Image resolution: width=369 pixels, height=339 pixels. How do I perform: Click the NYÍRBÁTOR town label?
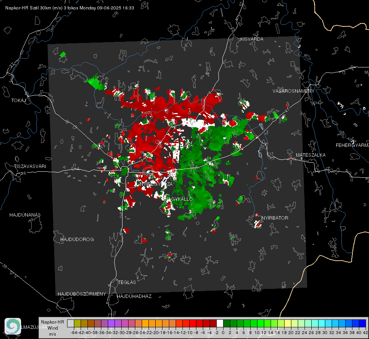click(275, 218)
